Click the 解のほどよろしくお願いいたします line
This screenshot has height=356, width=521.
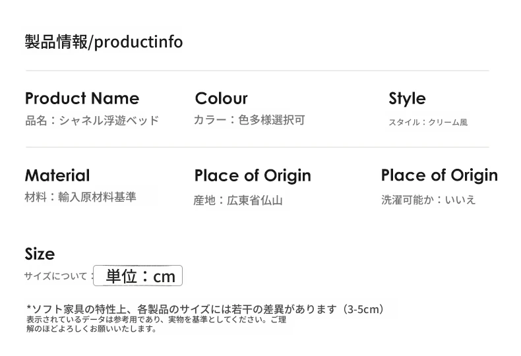point(91,329)
